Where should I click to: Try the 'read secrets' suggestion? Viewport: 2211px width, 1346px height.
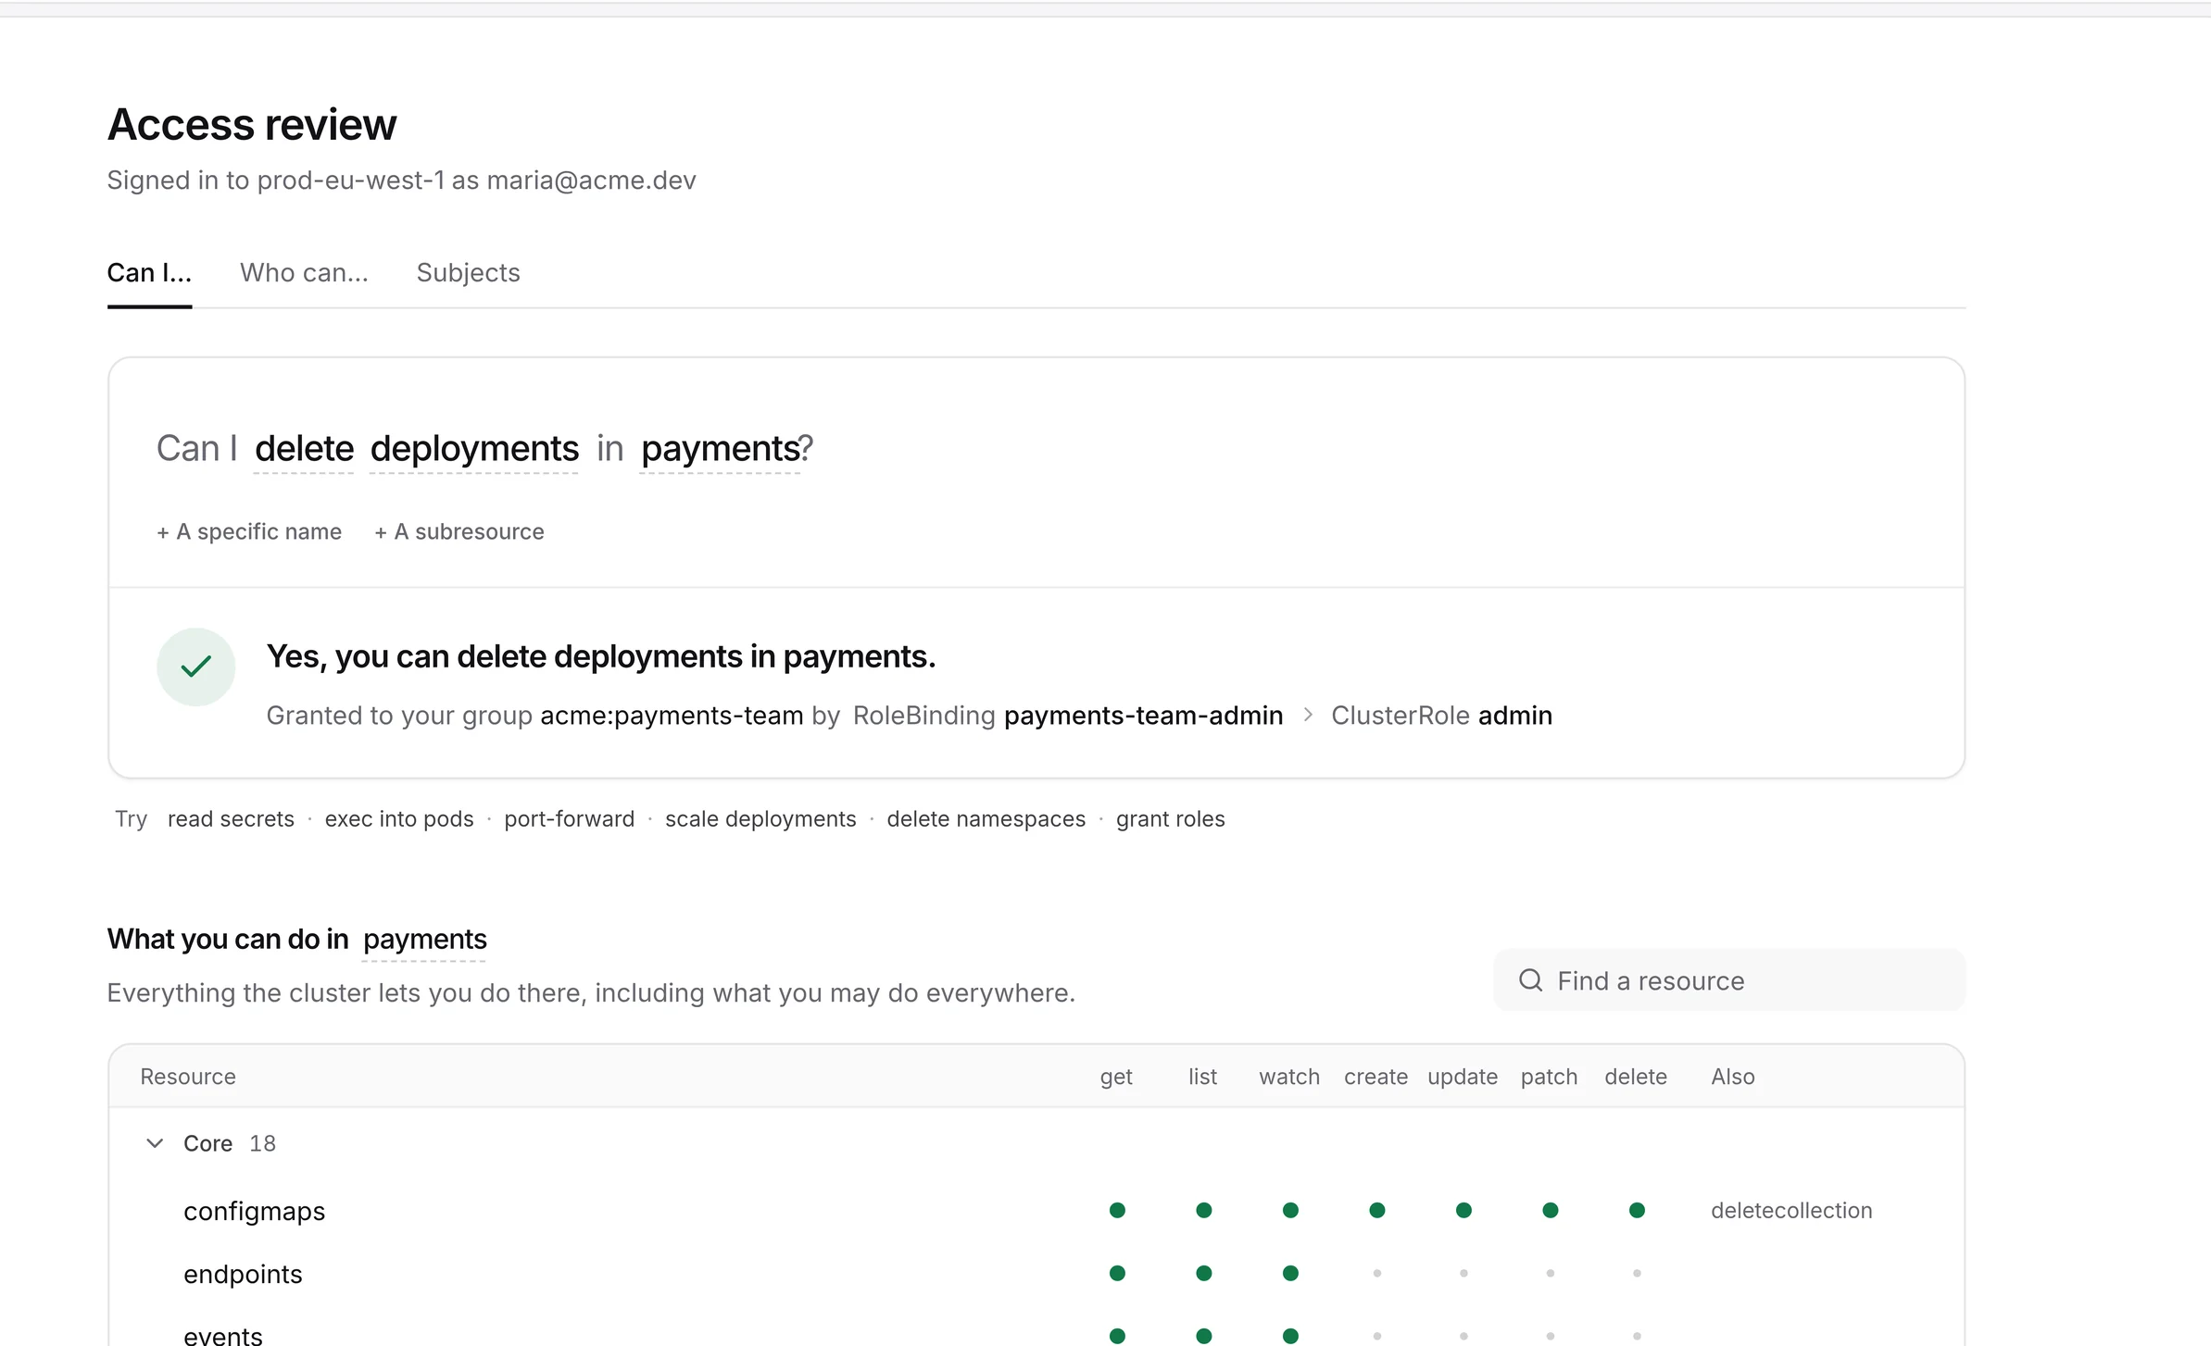(x=231, y=818)
